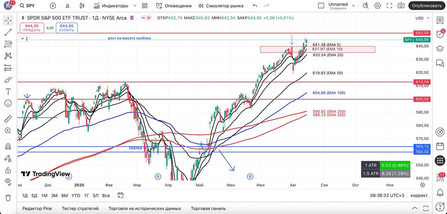
Task: Toggle stay in drawing mode
Action: 8,158
